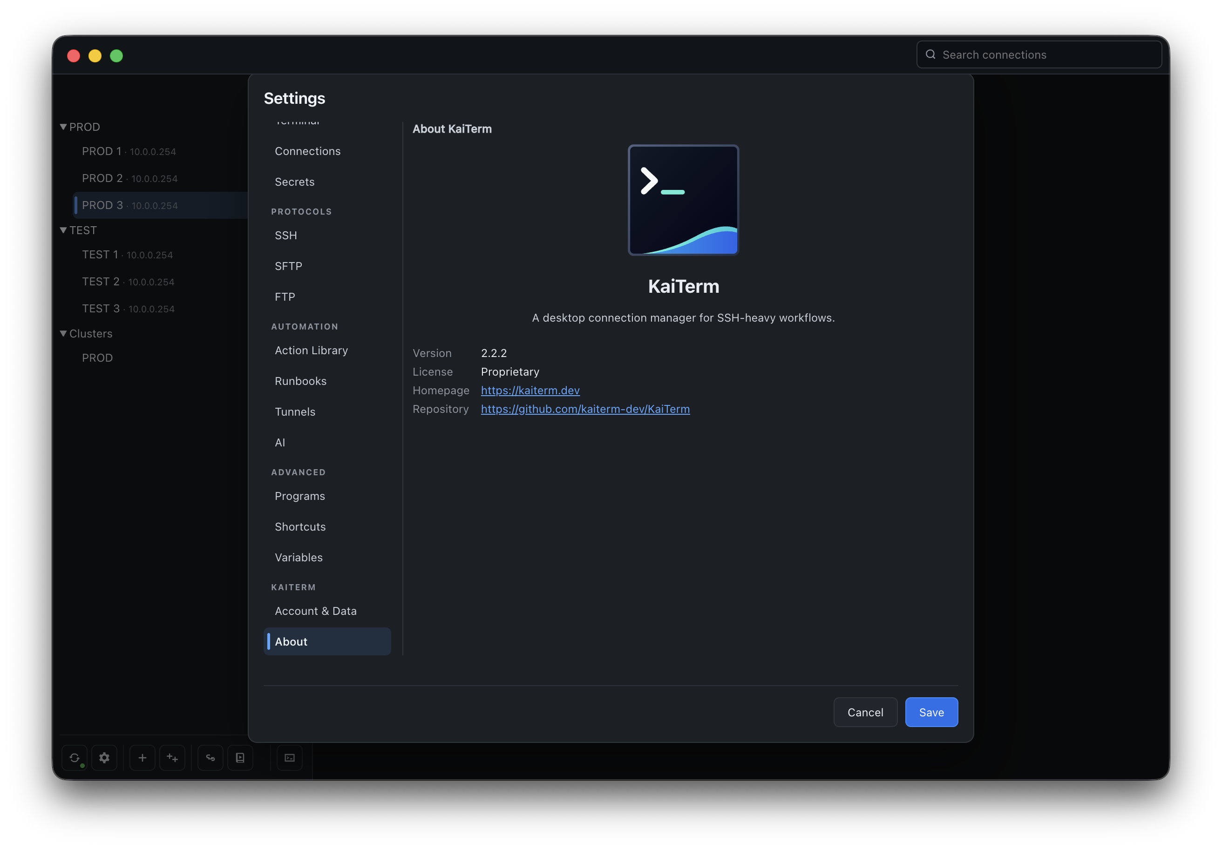Viewport: 1222px width, 849px height.
Task: Click the PROTOCOLS section header
Action: [x=301, y=212]
